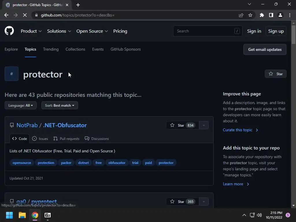Open the Curate this topic link
Viewport: 296px width, 222px height.
(240, 130)
